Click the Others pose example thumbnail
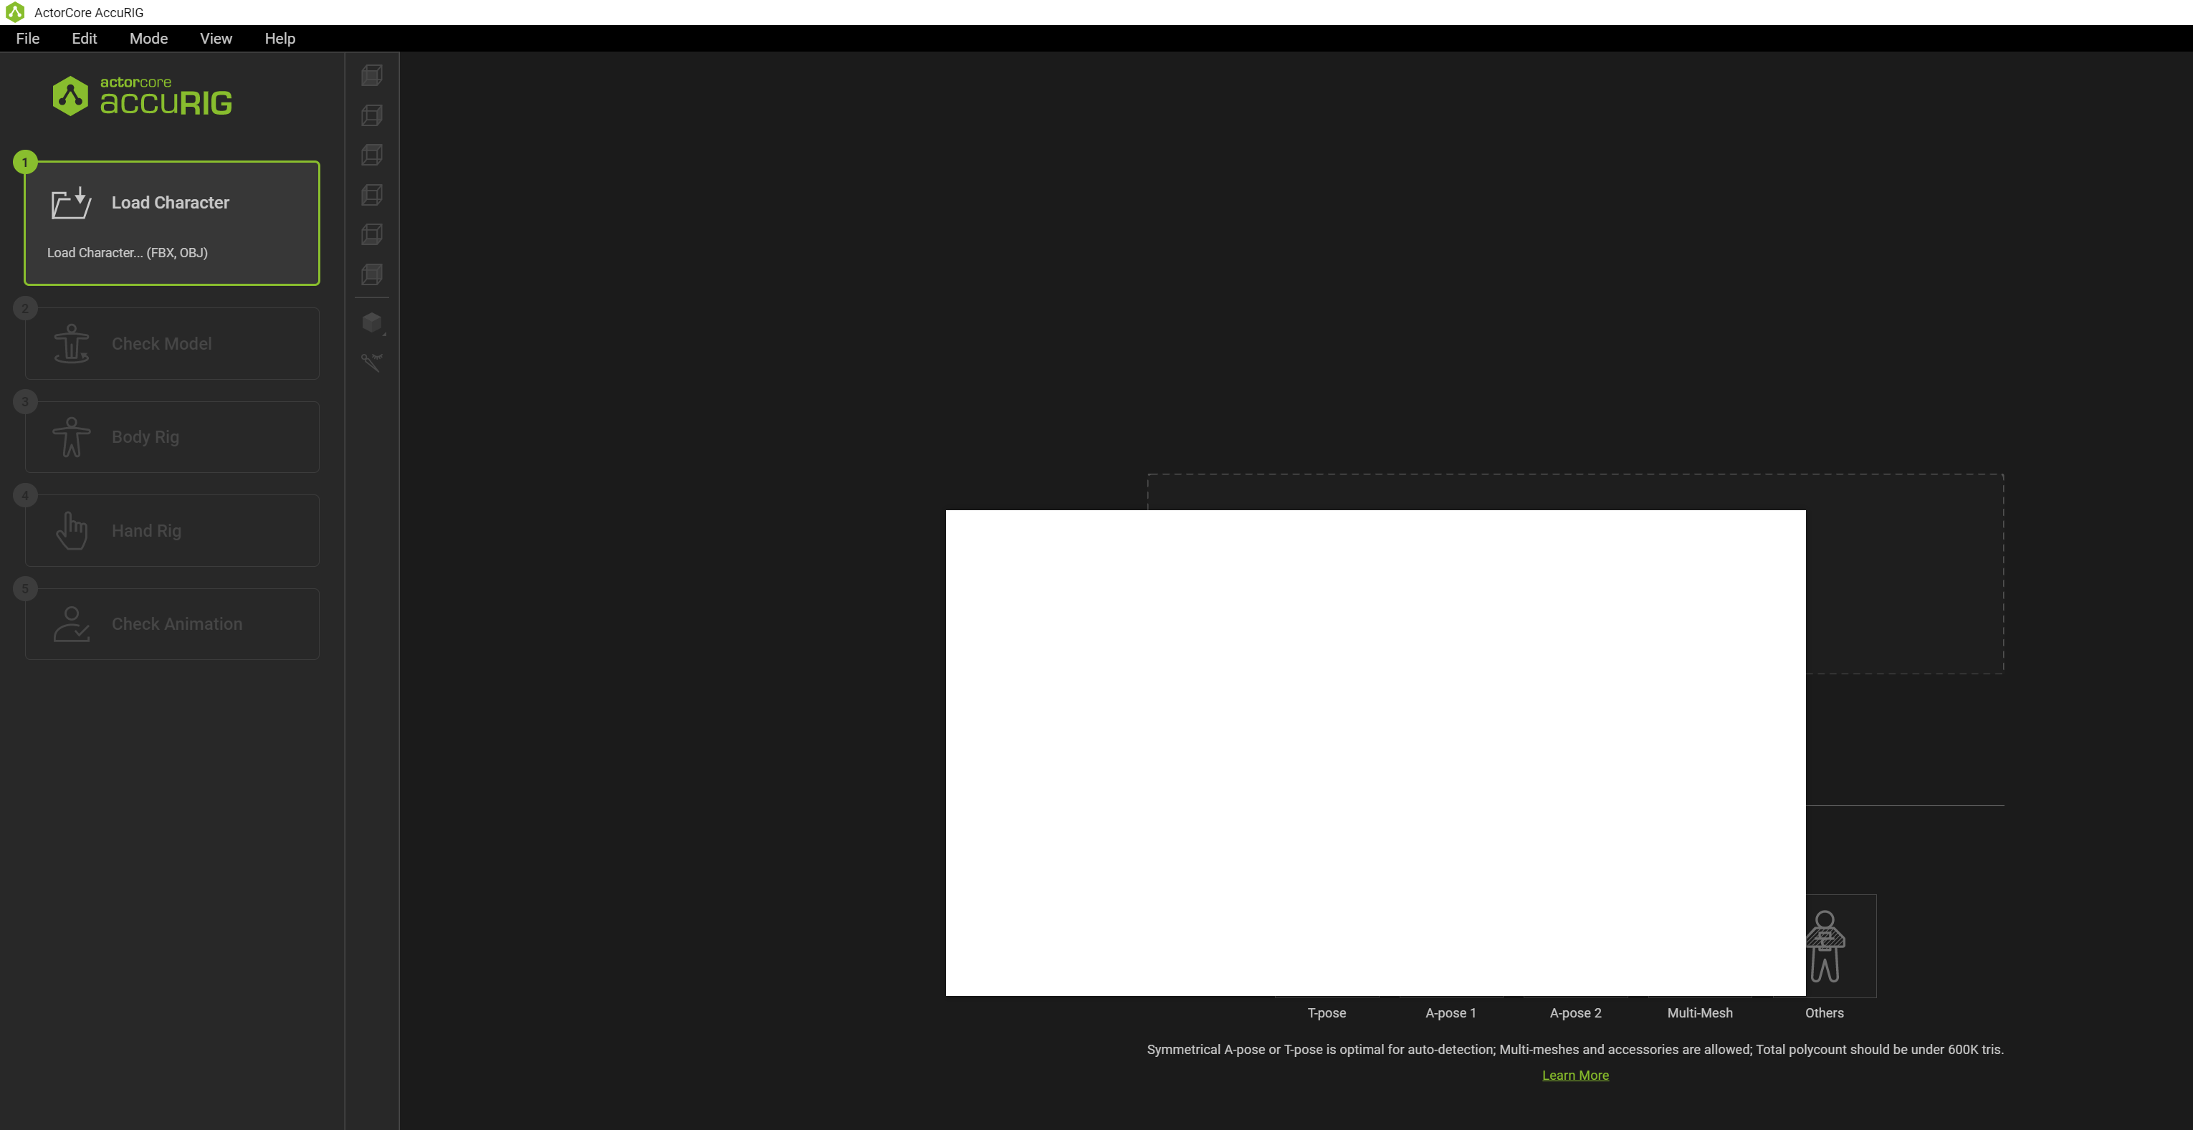The width and height of the screenshot is (2193, 1130). click(1839, 946)
